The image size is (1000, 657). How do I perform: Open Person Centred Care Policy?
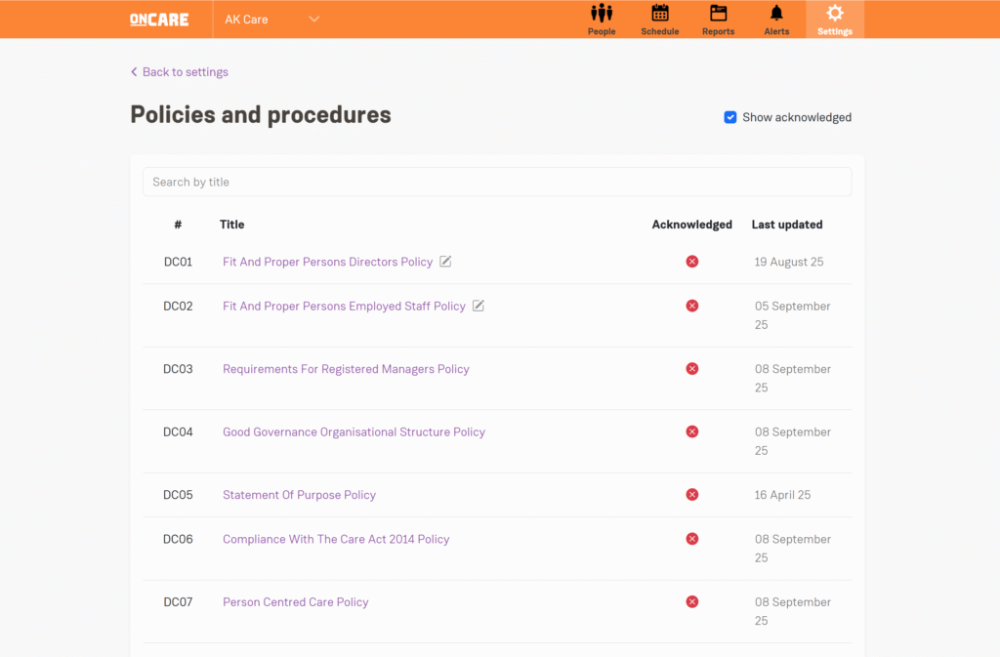(295, 602)
